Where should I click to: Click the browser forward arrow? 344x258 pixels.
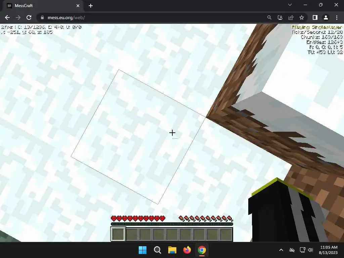18,17
